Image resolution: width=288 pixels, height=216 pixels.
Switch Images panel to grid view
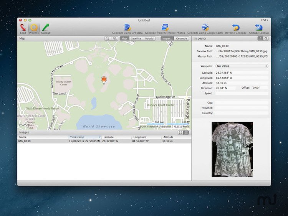[x=180, y=132]
